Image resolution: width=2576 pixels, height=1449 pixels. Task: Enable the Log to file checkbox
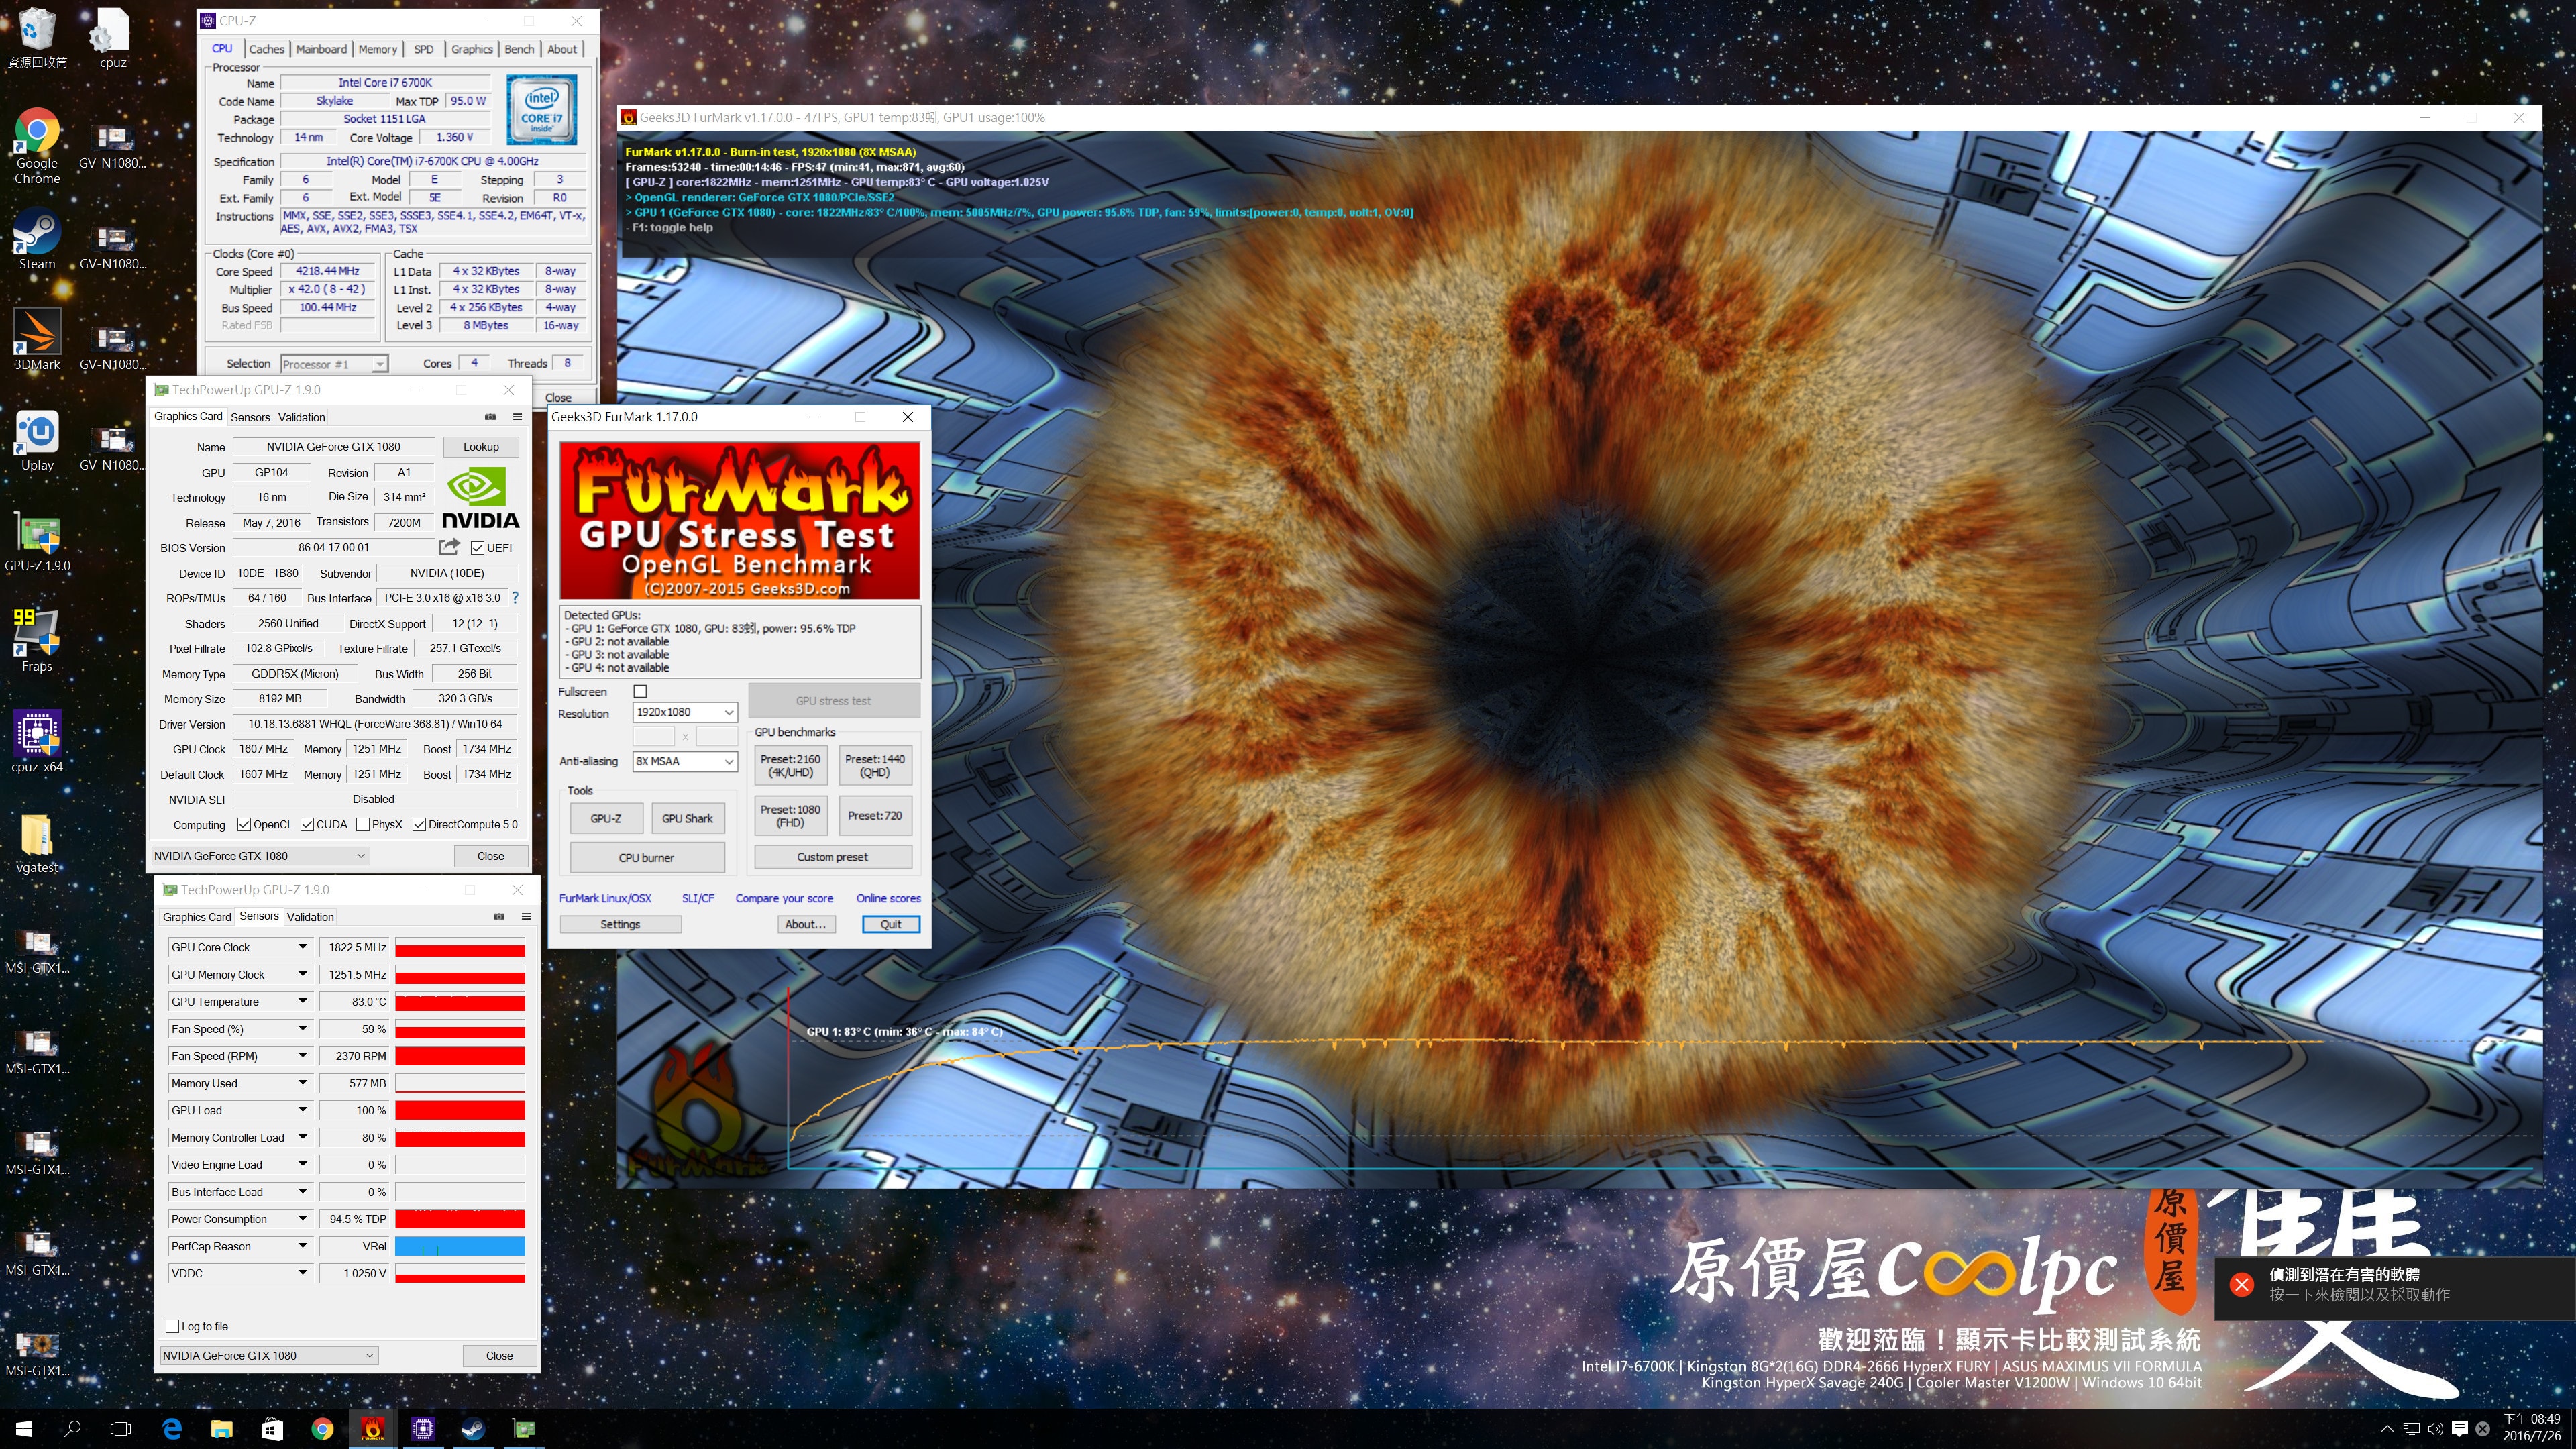[x=172, y=1326]
